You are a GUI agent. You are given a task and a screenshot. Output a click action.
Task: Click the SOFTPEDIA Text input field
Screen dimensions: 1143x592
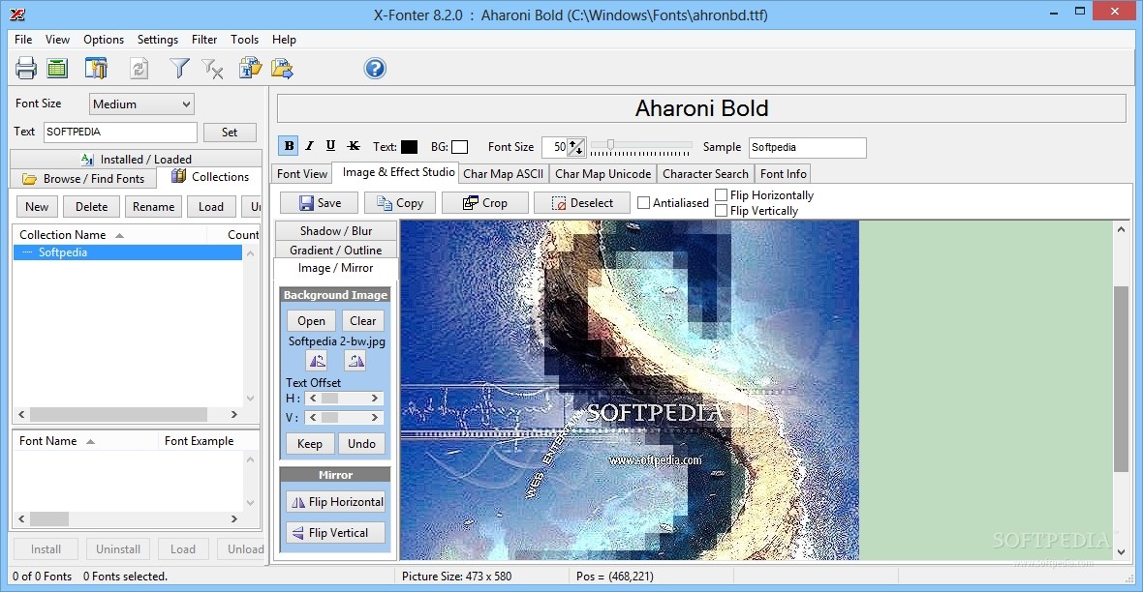[x=120, y=132]
